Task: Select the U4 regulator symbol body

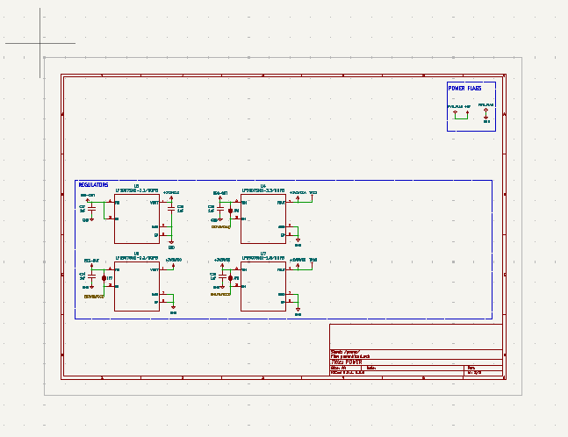Action: pyautogui.click(x=262, y=219)
